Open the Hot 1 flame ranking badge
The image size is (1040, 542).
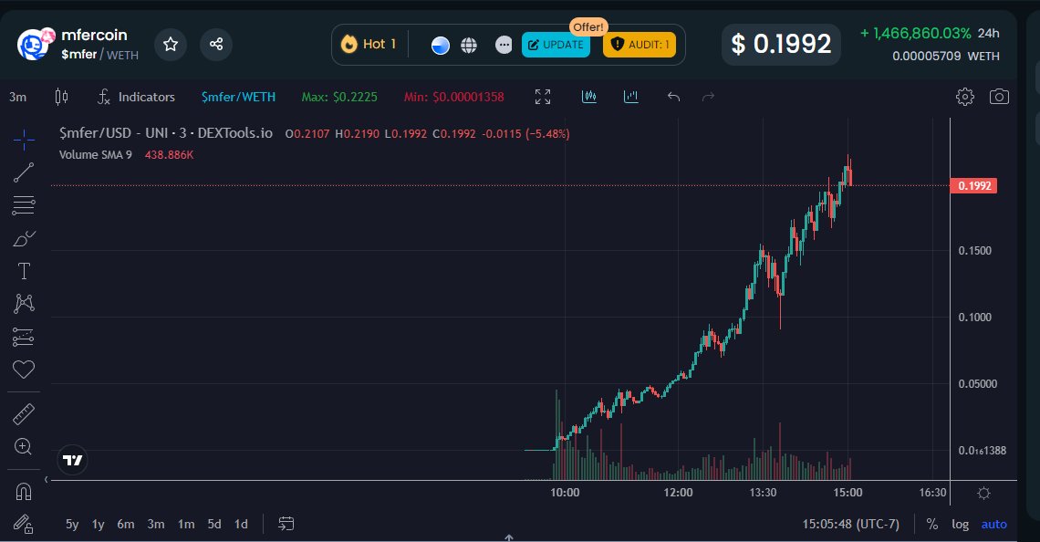tap(369, 45)
